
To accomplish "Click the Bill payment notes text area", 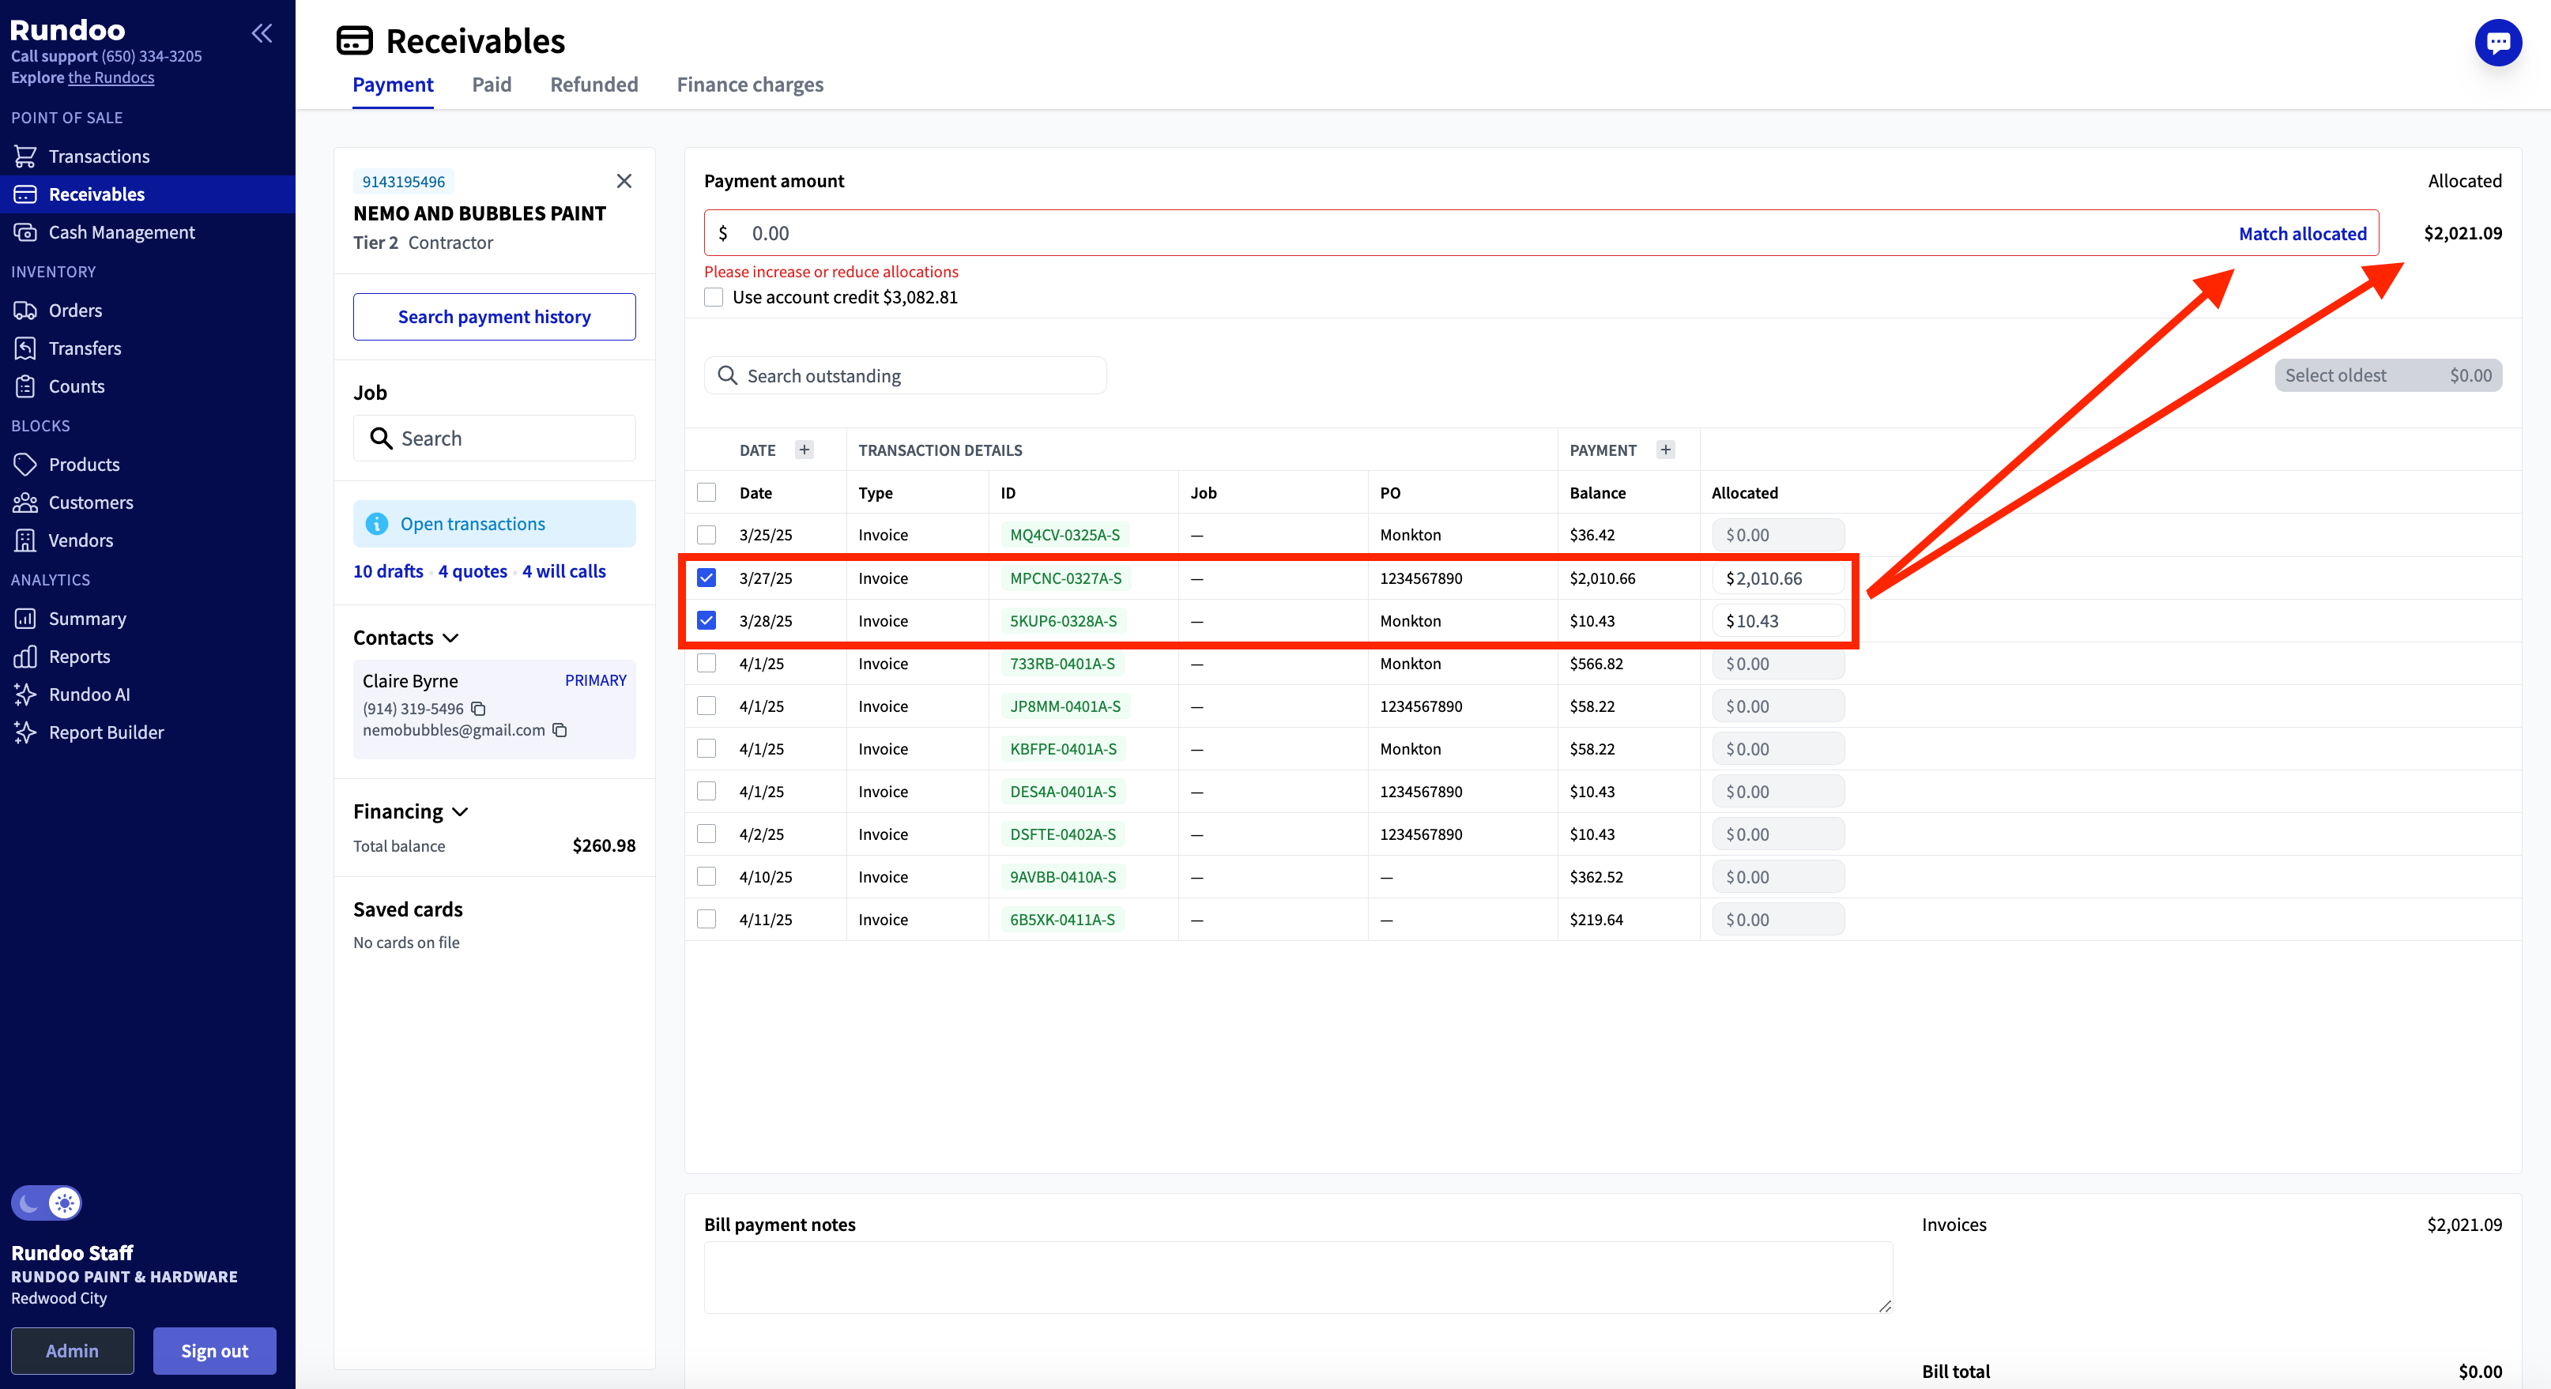I will (x=1298, y=1277).
